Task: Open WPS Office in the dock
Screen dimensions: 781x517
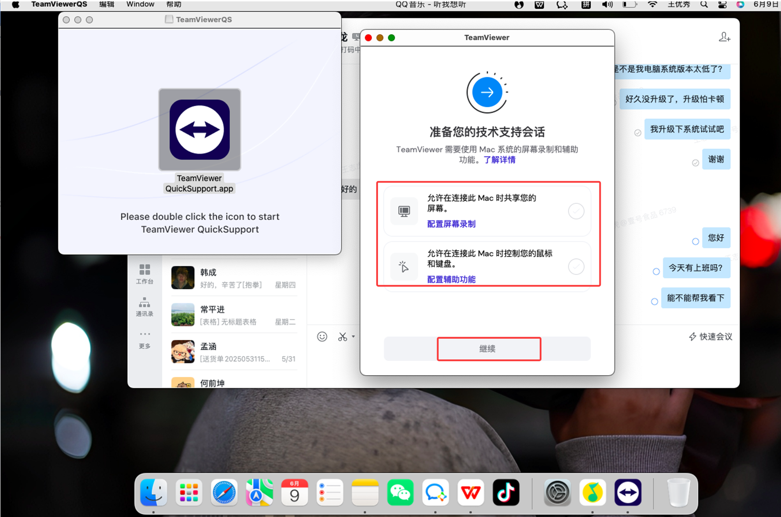Action: coord(470,493)
